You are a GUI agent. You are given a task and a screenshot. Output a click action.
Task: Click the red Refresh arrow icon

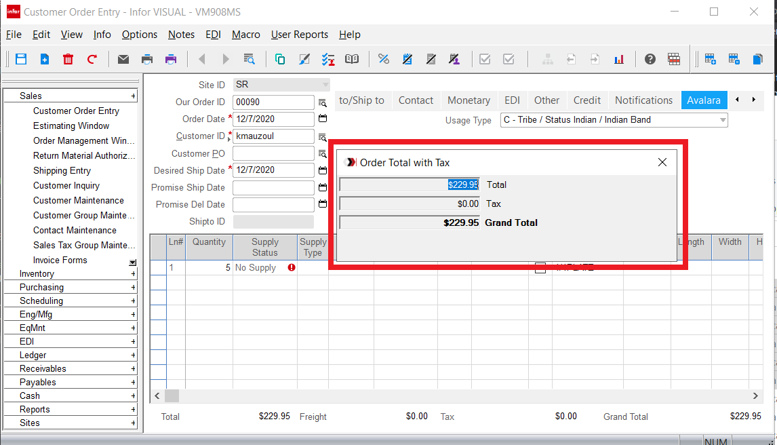point(92,59)
